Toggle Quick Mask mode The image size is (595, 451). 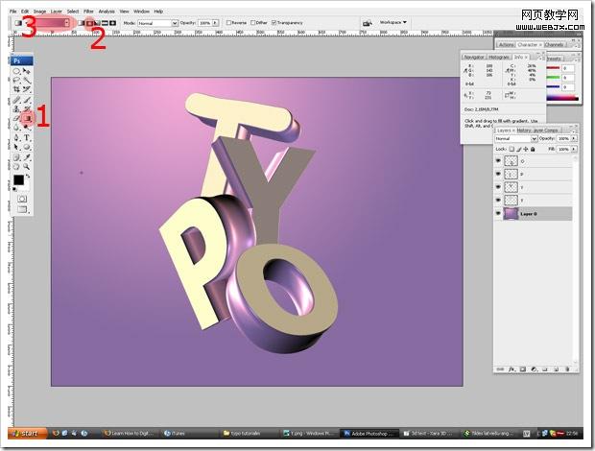tap(22, 199)
